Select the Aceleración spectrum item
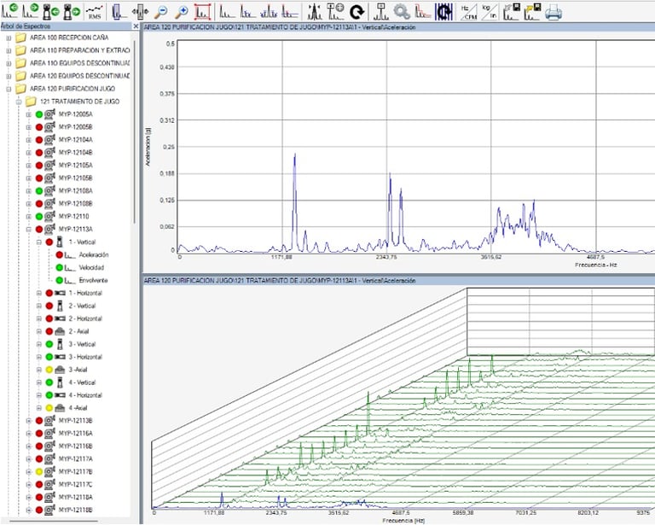This screenshot has height=525, width=655. pos(93,254)
